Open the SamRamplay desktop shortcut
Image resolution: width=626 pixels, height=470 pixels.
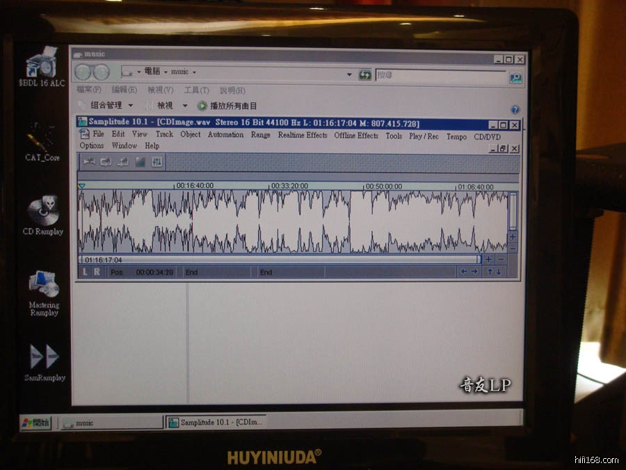[44, 358]
